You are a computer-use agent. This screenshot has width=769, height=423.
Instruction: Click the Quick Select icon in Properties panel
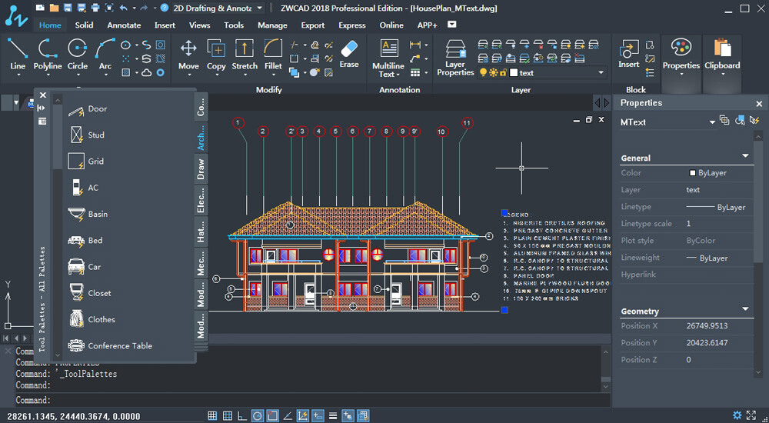click(754, 121)
